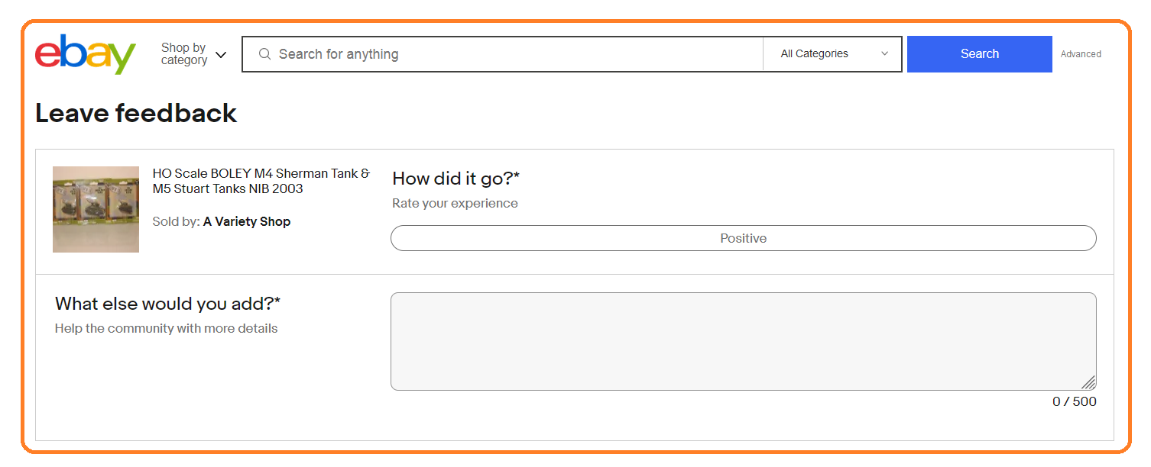Grab the comment box resize handle
The width and height of the screenshot is (1151, 467).
(1088, 382)
